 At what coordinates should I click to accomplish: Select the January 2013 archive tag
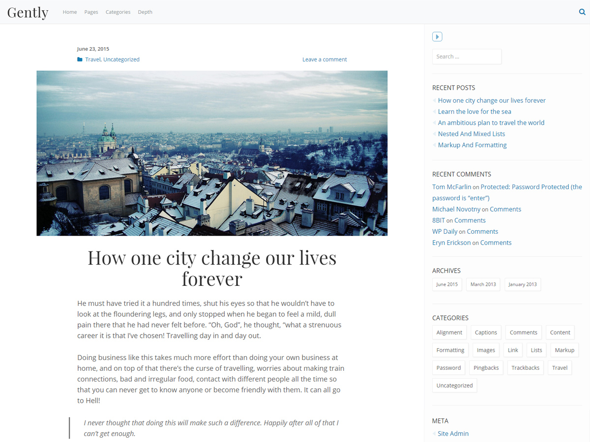coord(523,284)
